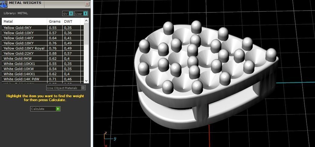Click the Metal Weights builder icon
The height and width of the screenshot is (147, 315).
pyautogui.click(x=3, y=4)
